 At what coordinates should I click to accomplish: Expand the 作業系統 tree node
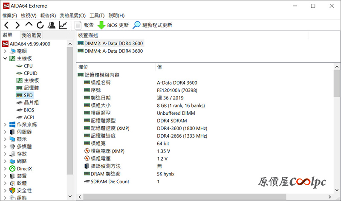pos(5,125)
